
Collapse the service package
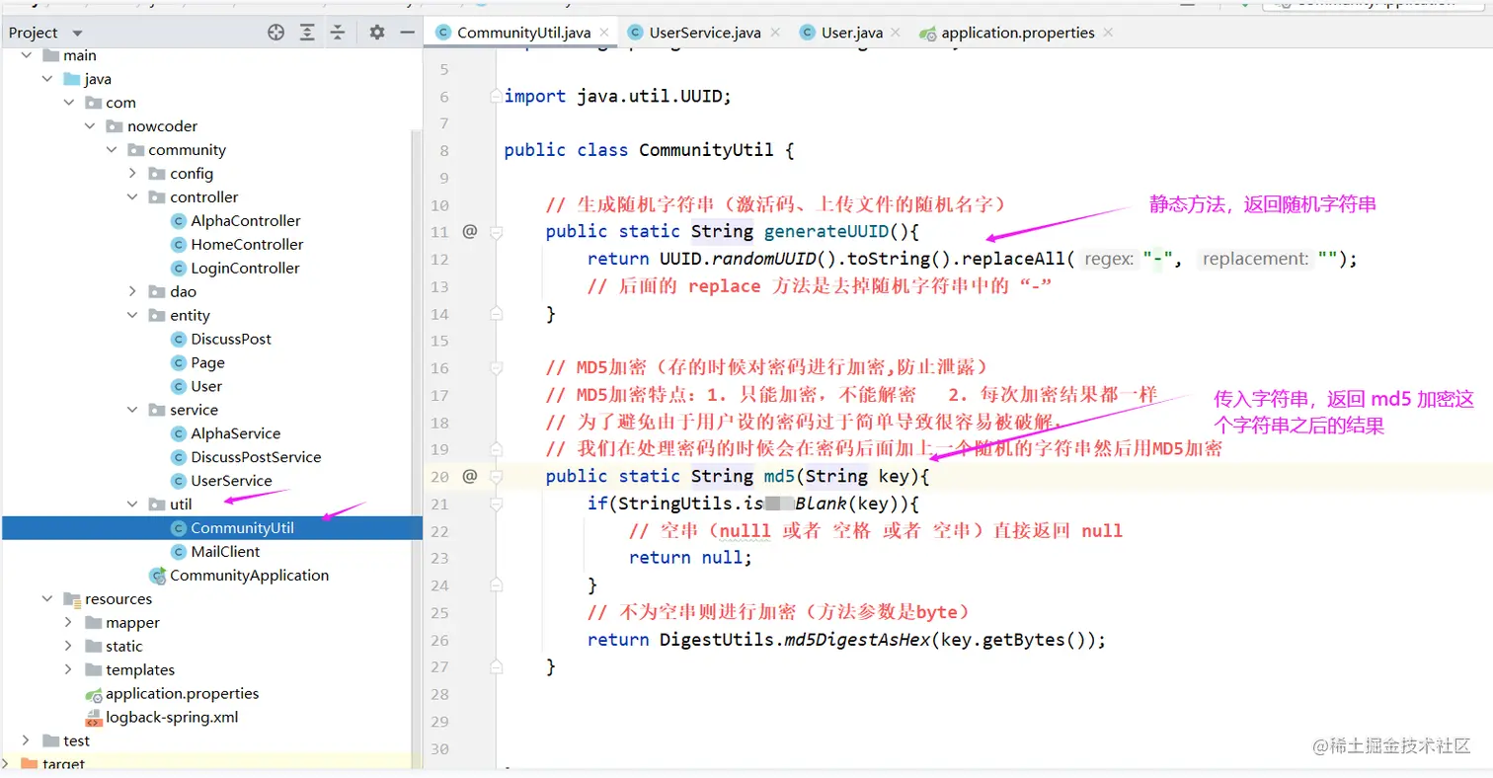(x=132, y=410)
